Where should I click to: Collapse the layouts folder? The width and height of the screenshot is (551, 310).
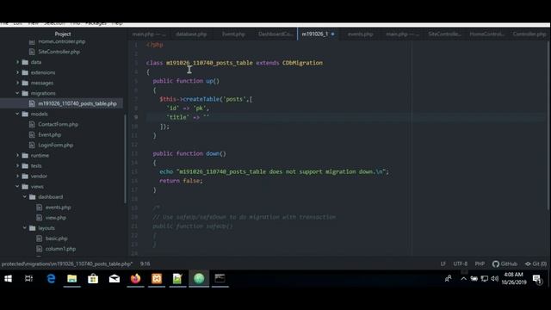[25, 227]
